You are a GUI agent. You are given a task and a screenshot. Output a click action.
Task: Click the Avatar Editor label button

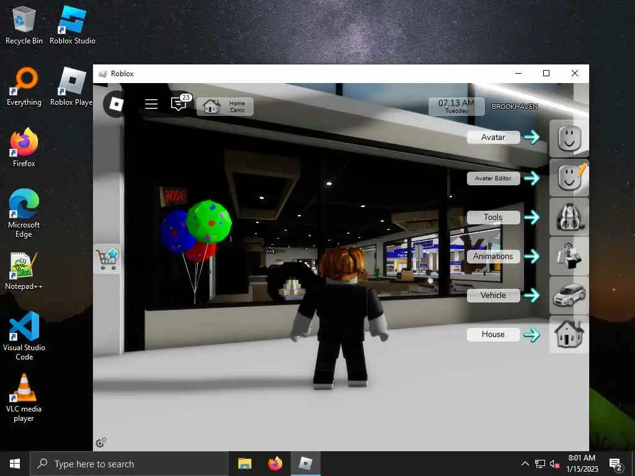(x=493, y=178)
